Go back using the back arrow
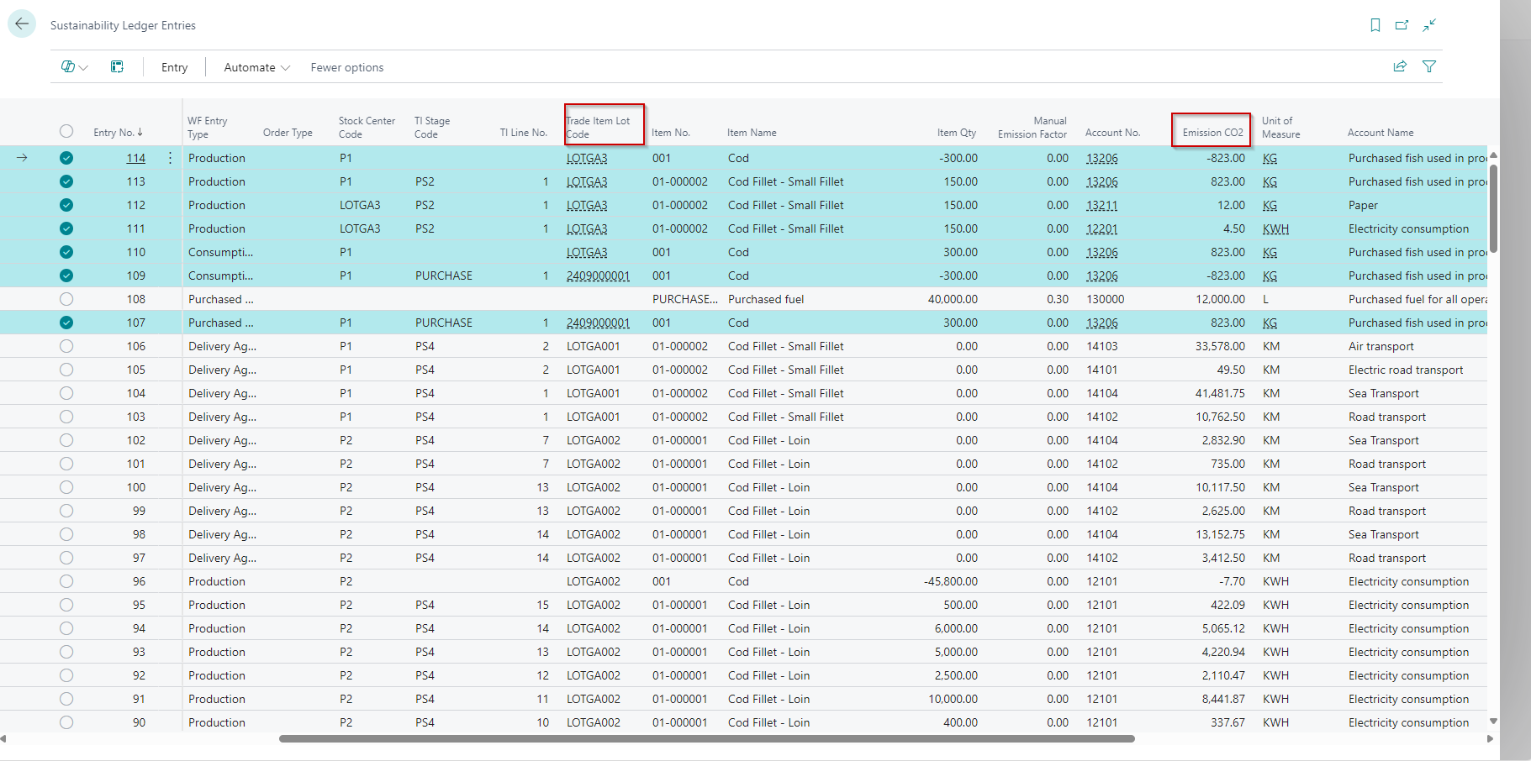This screenshot has height=761, width=1531. click(x=22, y=24)
